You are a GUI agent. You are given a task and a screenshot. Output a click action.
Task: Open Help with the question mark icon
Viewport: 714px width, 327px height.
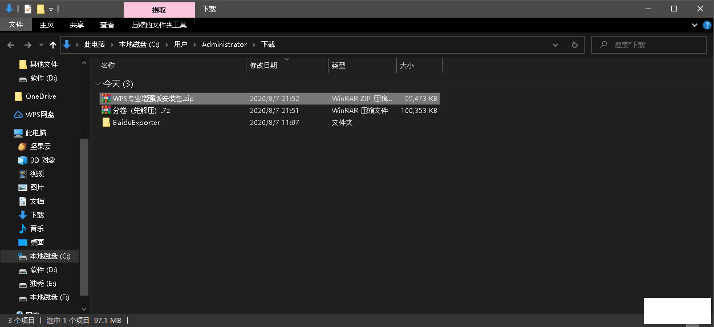(x=707, y=25)
